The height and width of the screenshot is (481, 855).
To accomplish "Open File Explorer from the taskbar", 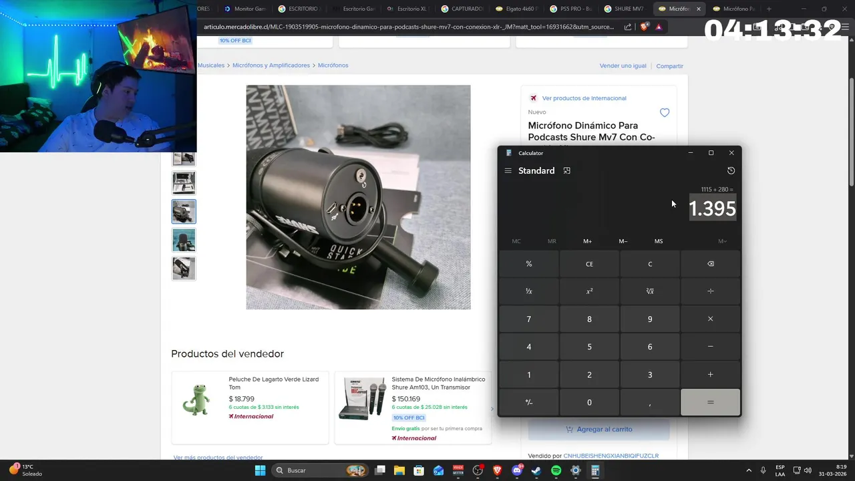I will click(399, 470).
